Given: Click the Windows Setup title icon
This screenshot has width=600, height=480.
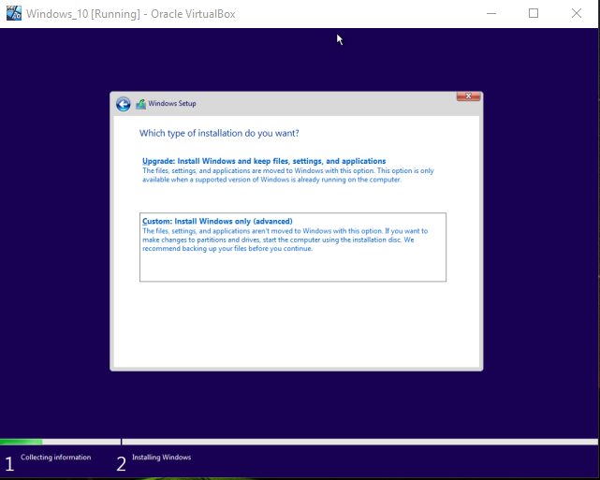Looking at the screenshot, I should coord(140,104).
